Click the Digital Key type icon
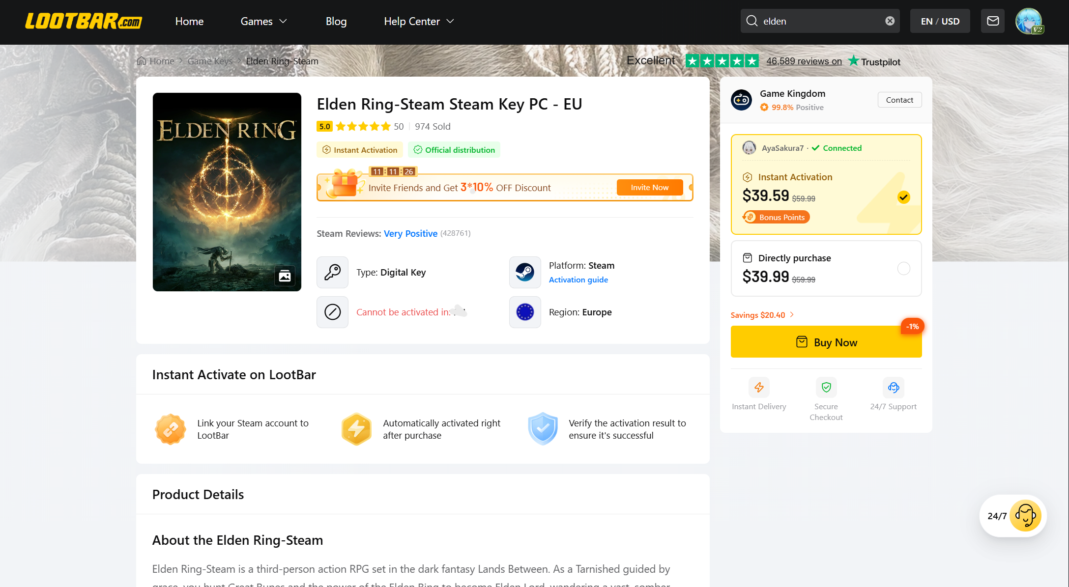Image resolution: width=1069 pixels, height=587 pixels. tap(332, 272)
